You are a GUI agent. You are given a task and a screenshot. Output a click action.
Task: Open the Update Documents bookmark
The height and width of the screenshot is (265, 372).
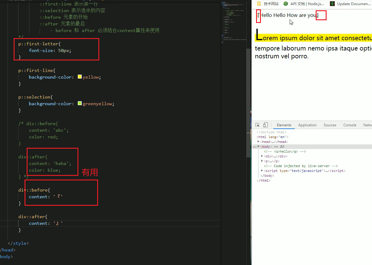point(351,4)
